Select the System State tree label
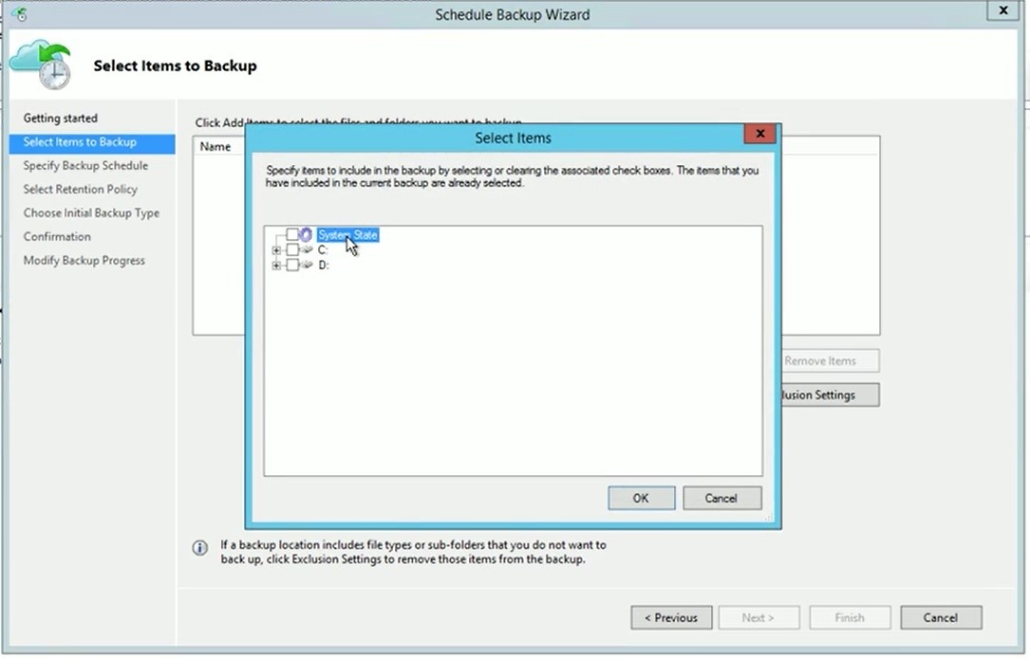Image resolution: width=1030 pixels, height=659 pixels. [347, 234]
